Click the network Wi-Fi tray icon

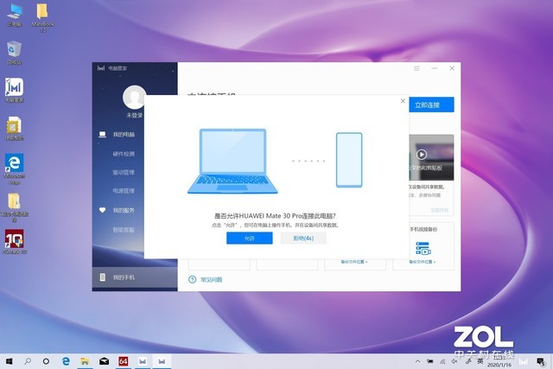442,361
